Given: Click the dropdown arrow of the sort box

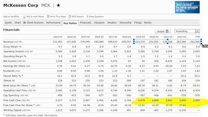Looking at the screenshot, I should (197, 31).
